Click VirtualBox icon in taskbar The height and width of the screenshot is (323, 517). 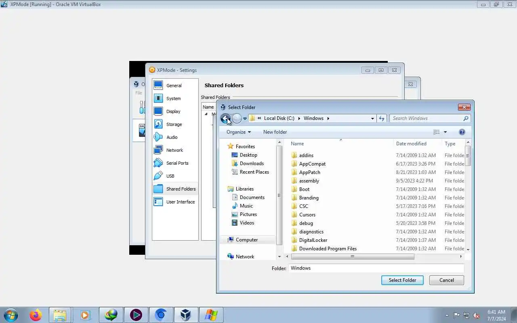185,315
